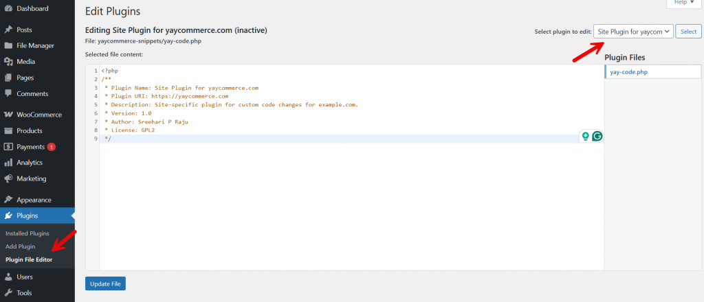Click the Pages icon in sidebar
The width and height of the screenshot is (704, 302).
point(8,78)
